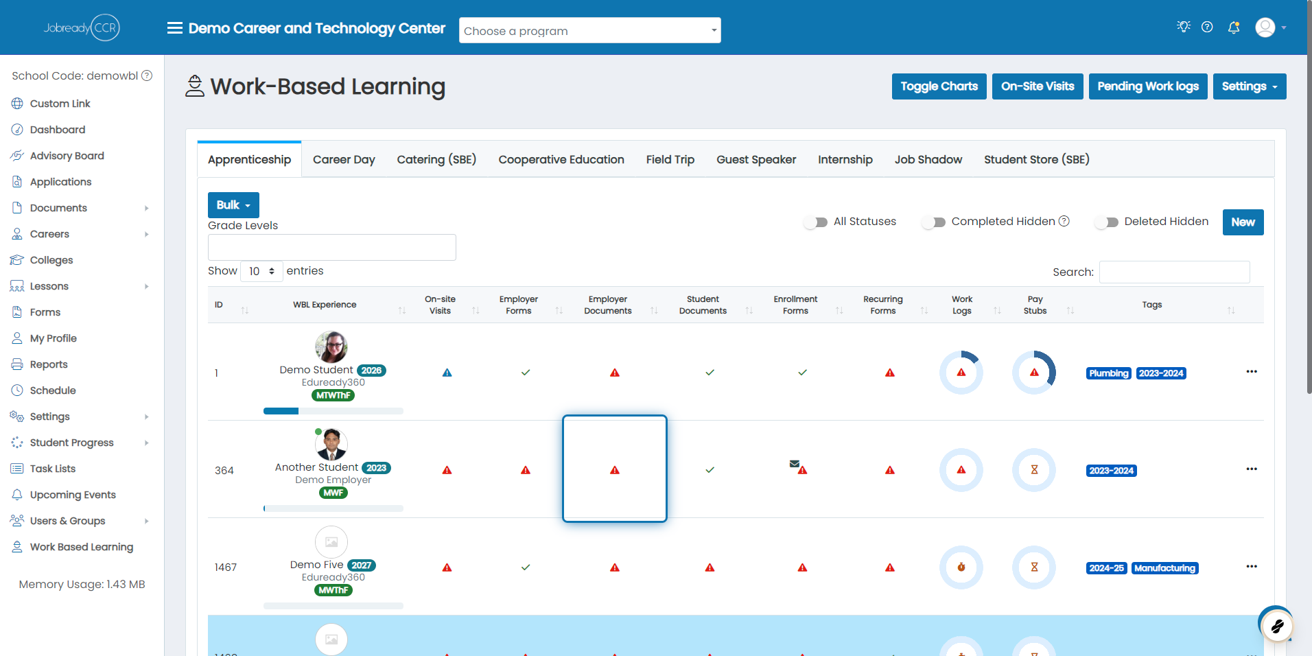Open the Settings dropdown button

pos(1249,86)
